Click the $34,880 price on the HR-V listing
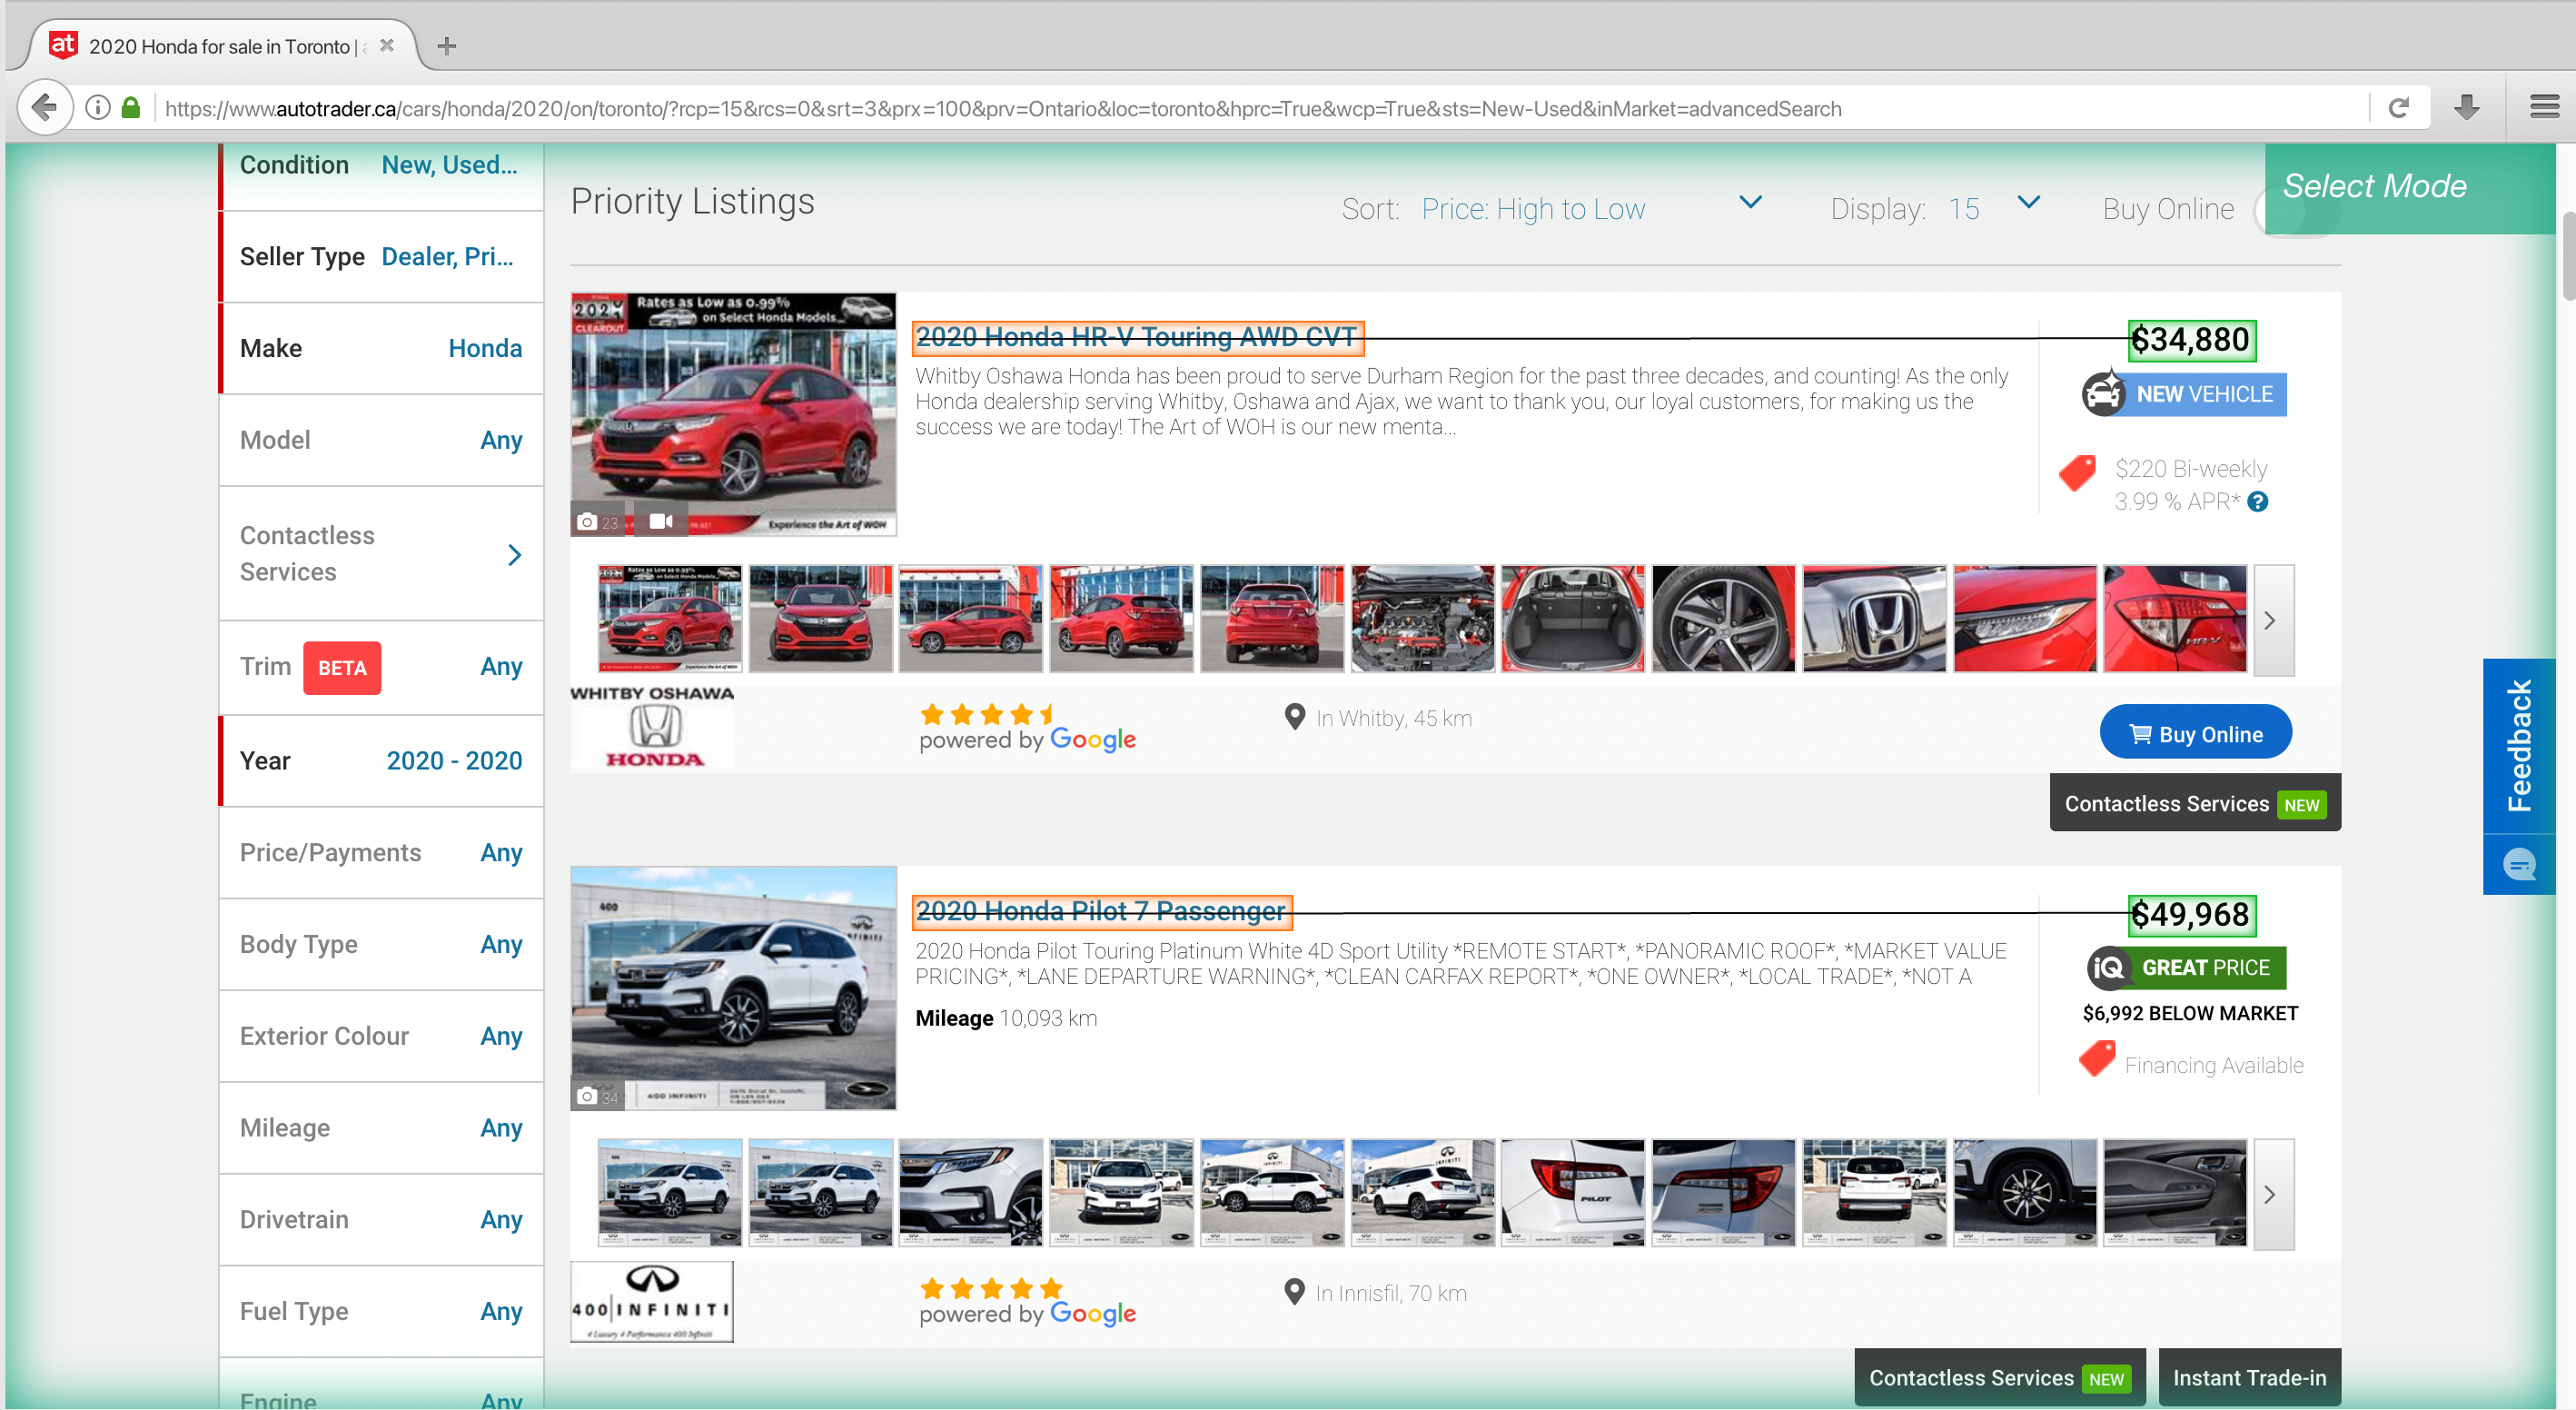 click(2190, 340)
